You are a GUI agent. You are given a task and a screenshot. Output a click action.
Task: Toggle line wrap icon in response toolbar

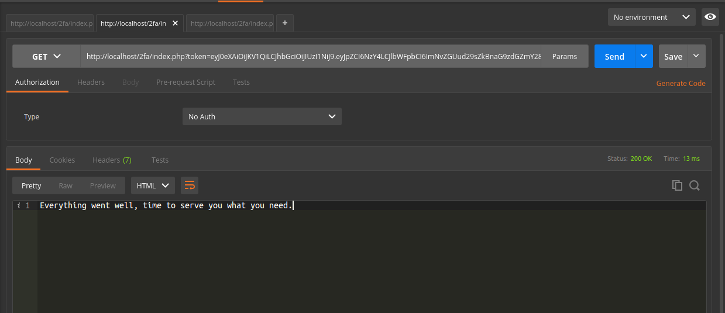(x=190, y=185)
